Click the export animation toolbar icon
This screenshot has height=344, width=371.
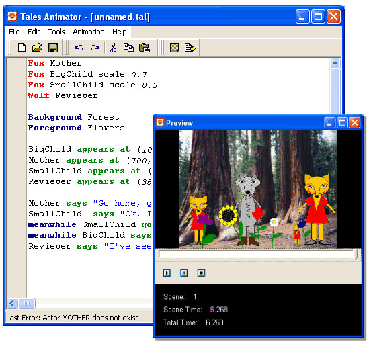pos(190,48)
